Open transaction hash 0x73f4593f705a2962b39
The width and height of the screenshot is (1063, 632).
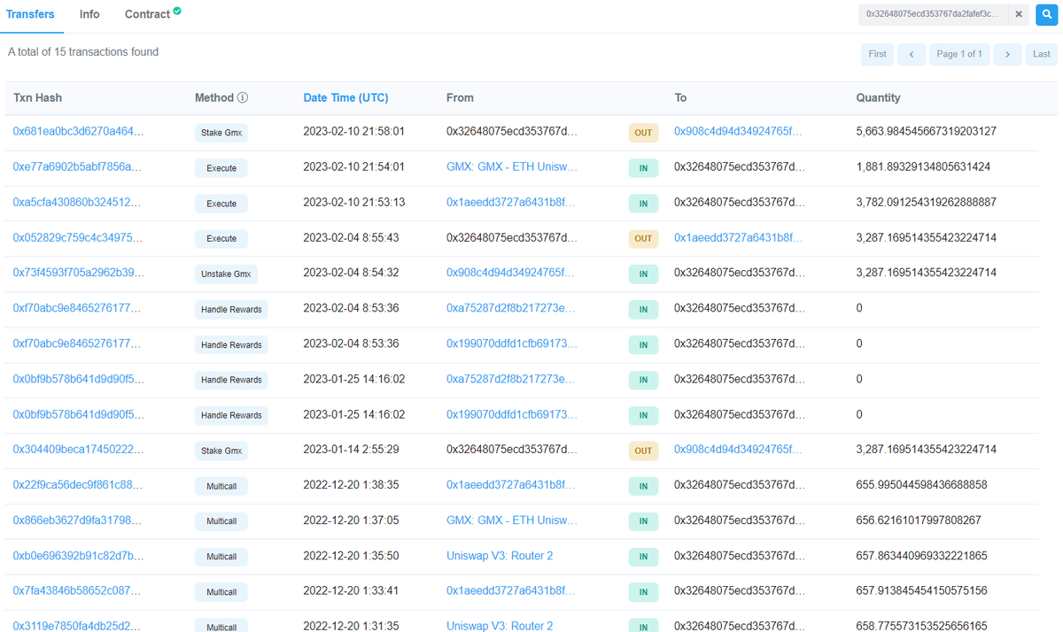77,274
